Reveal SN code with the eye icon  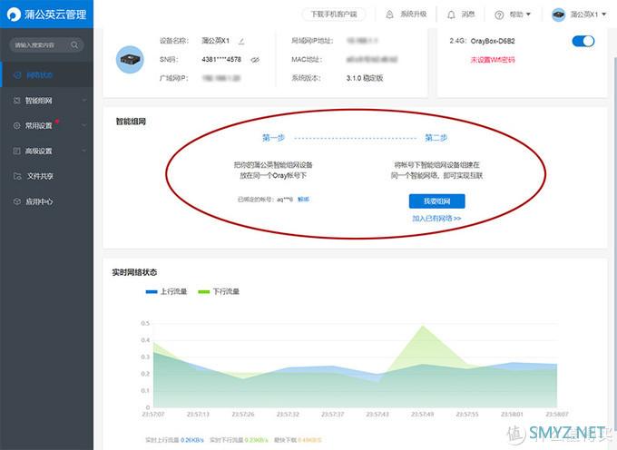[x=255, y=60]
